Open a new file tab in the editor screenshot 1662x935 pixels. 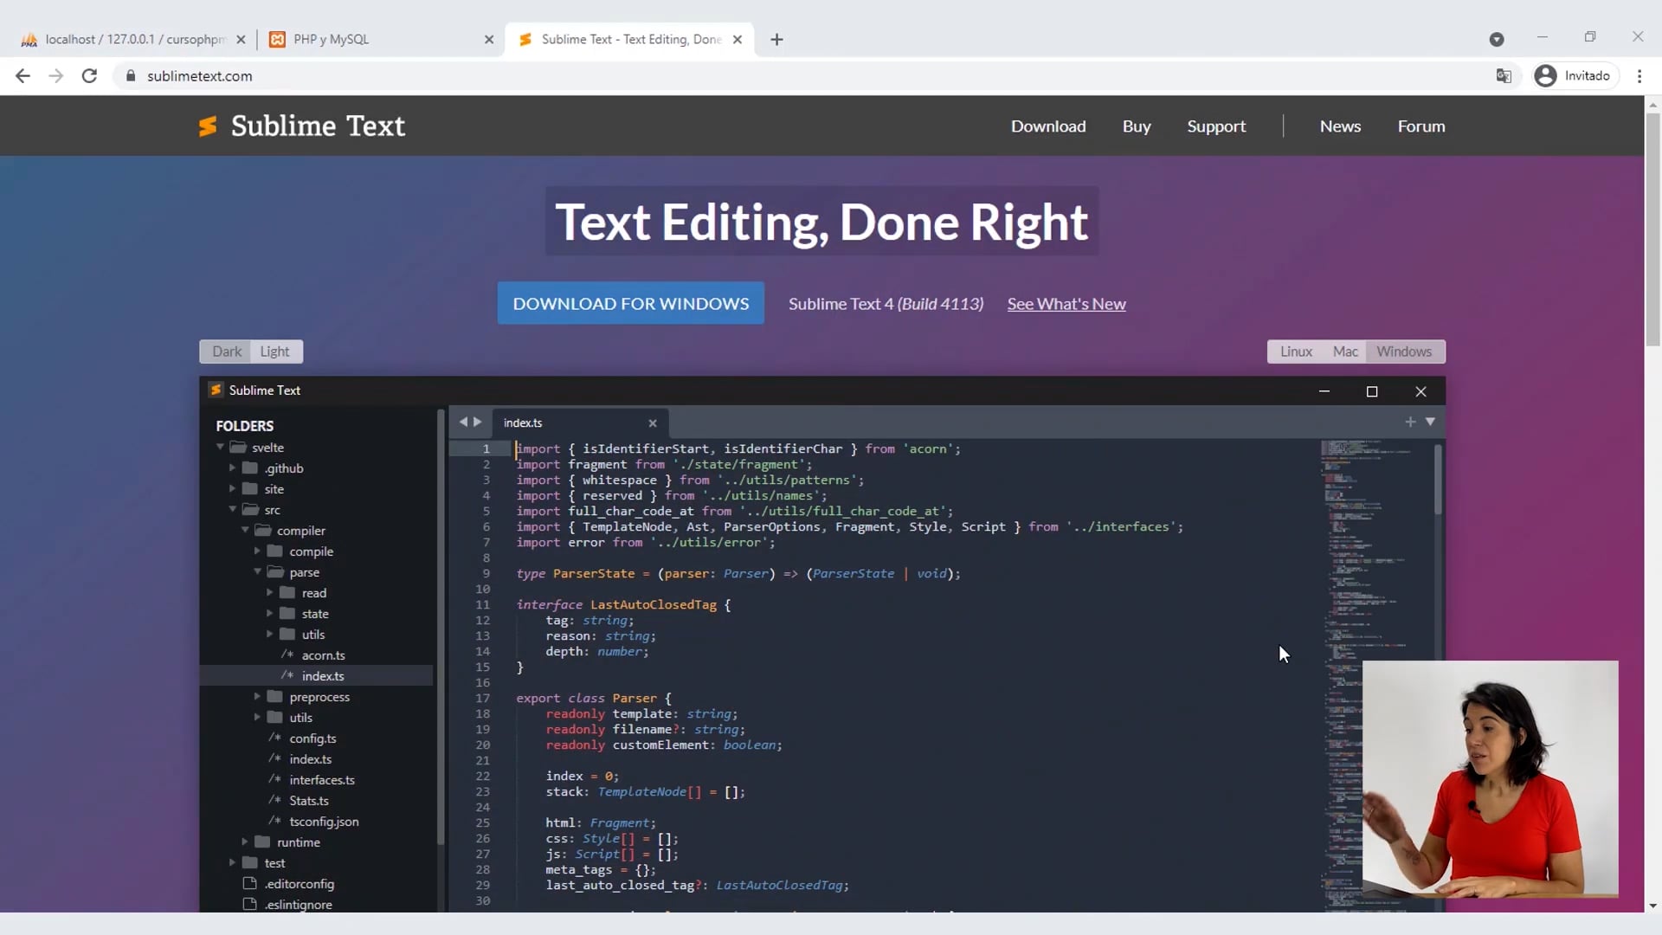[1410, 422]
